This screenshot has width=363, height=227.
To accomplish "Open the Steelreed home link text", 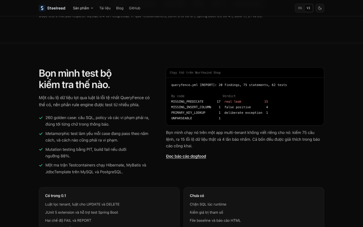I will 56,8.
